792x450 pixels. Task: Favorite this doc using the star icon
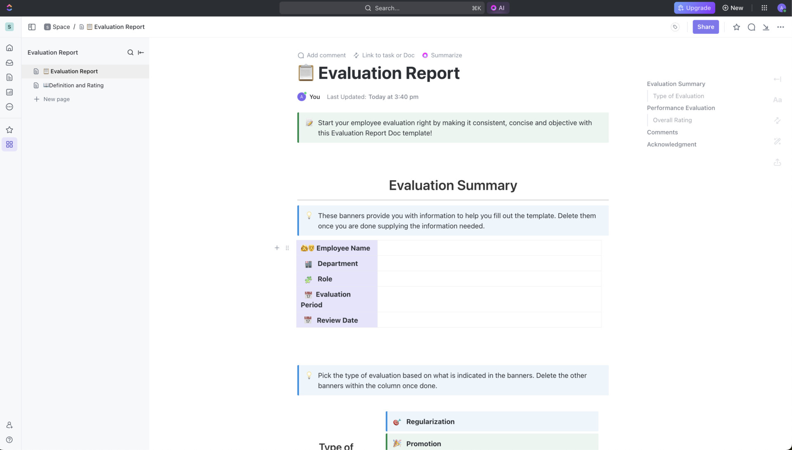click(x=737, y=27)
